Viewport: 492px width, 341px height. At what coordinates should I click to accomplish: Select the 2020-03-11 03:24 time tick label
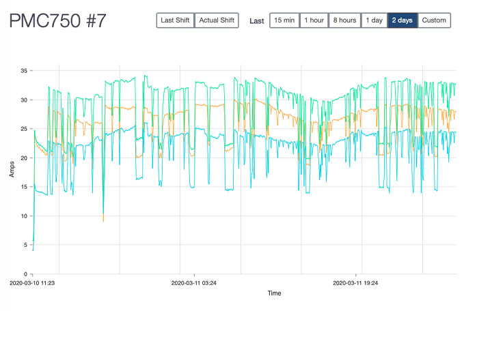[x=194, y=281]
